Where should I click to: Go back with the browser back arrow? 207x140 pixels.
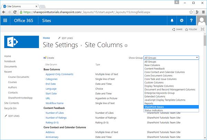(x=4, y=12)
